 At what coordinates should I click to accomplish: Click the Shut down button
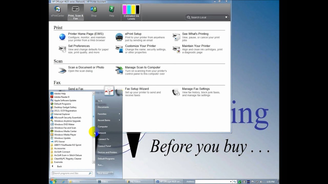click(x=103, y=173)
